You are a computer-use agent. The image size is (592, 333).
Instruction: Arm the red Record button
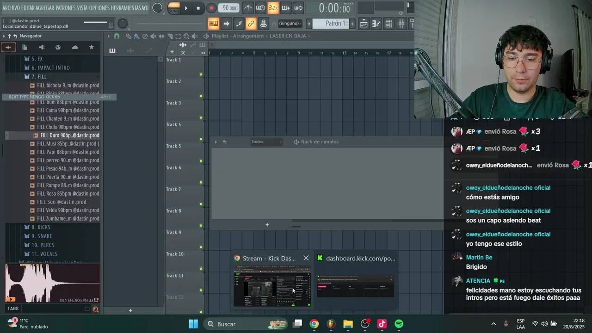211,8
